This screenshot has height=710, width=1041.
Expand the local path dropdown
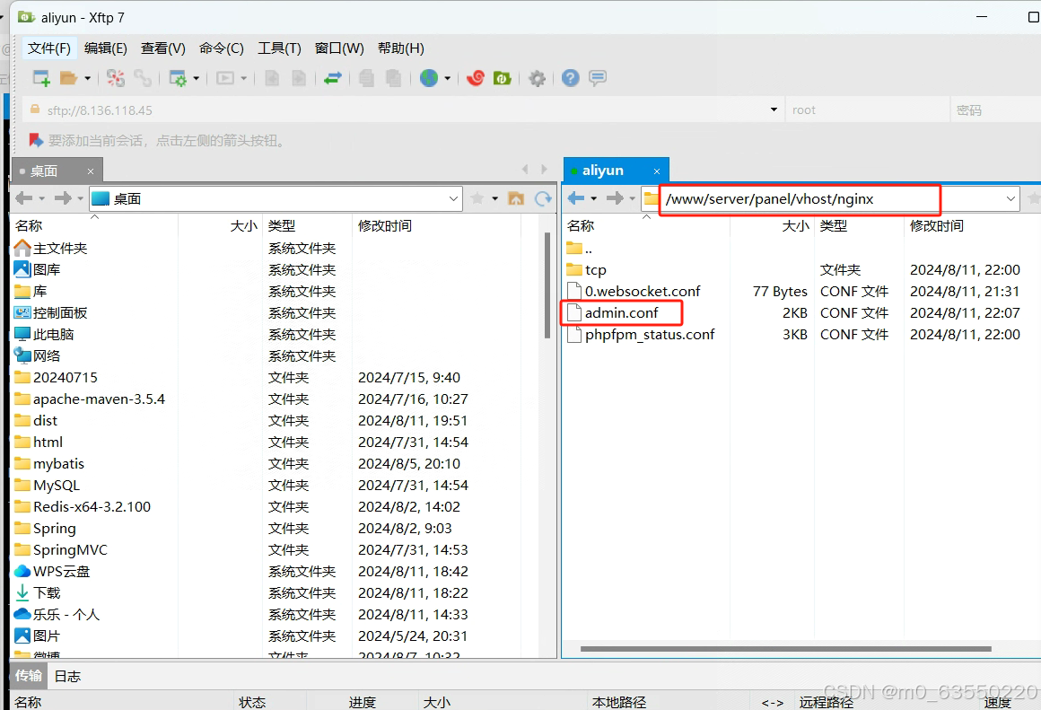click(x=453, y=198)
